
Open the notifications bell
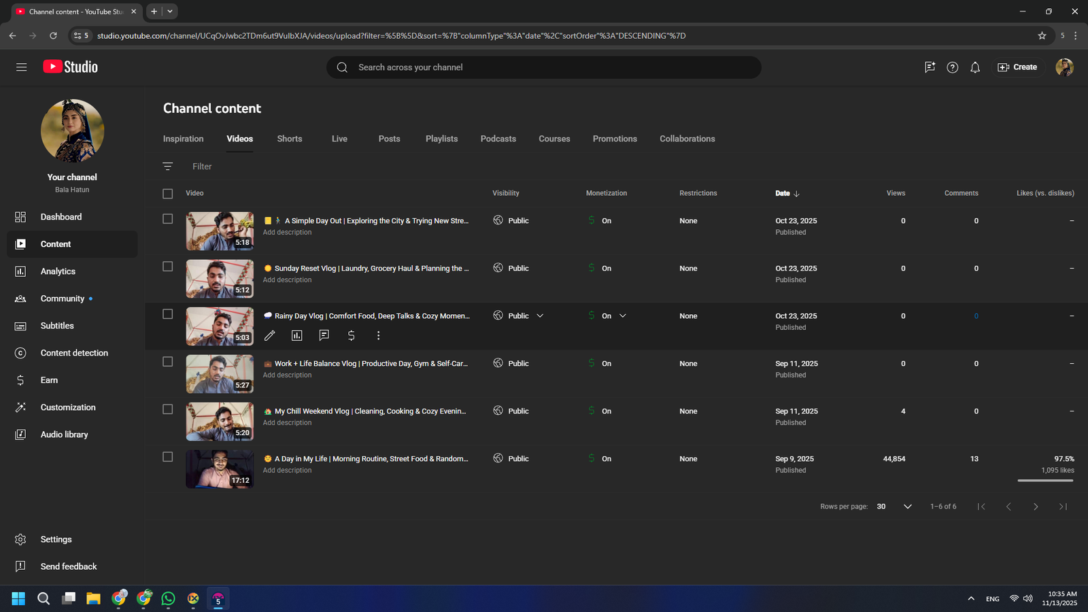975,67
